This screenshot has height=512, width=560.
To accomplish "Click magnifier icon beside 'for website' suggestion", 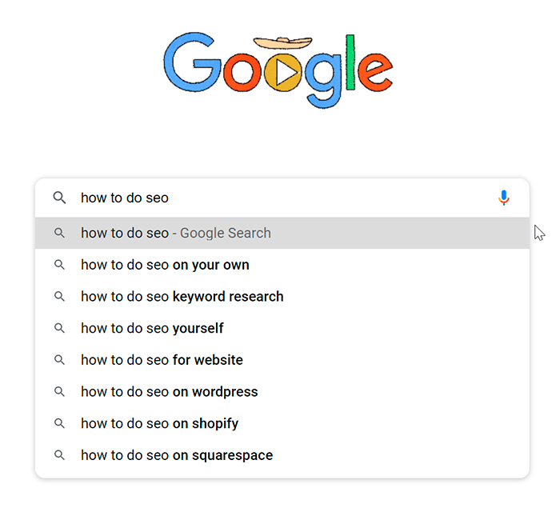I will coord(59,360).
